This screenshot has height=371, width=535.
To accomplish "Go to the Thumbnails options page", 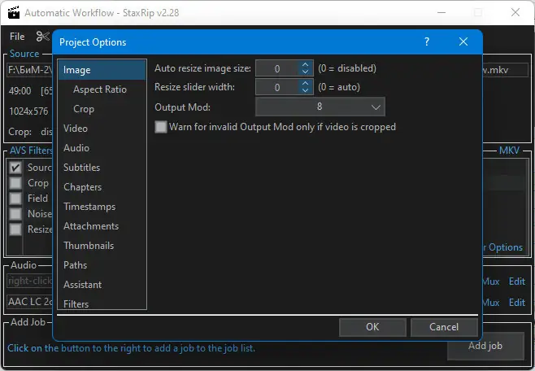I will click(89, 246).
